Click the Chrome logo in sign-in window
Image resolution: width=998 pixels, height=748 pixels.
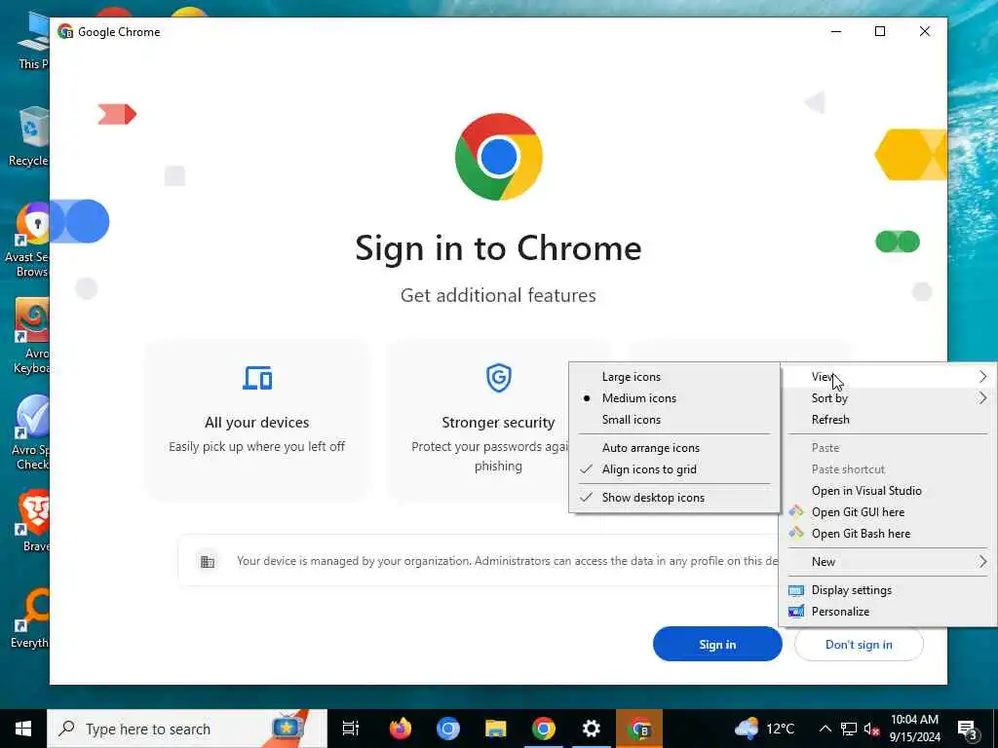(x=498, y=157)
